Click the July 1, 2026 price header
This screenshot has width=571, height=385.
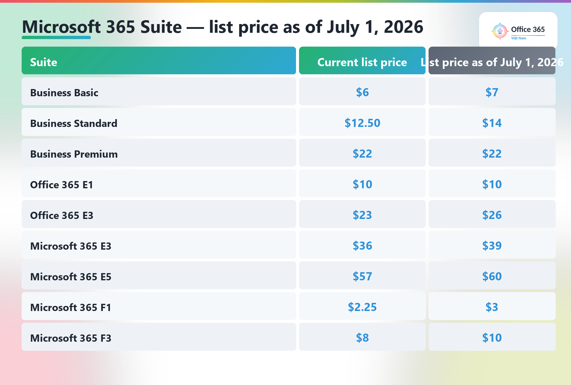tap(492, 60)
